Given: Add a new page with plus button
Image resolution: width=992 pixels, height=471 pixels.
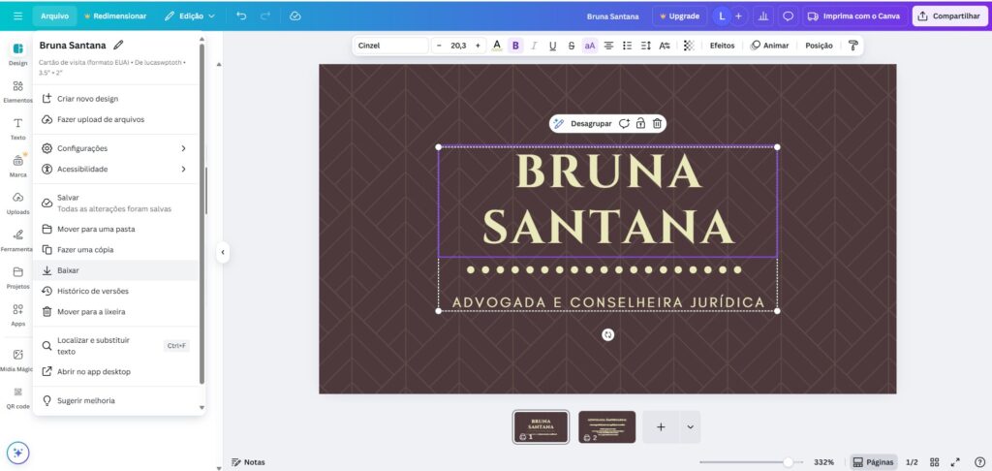Looking at the screenshot, I should coord(661,426).
